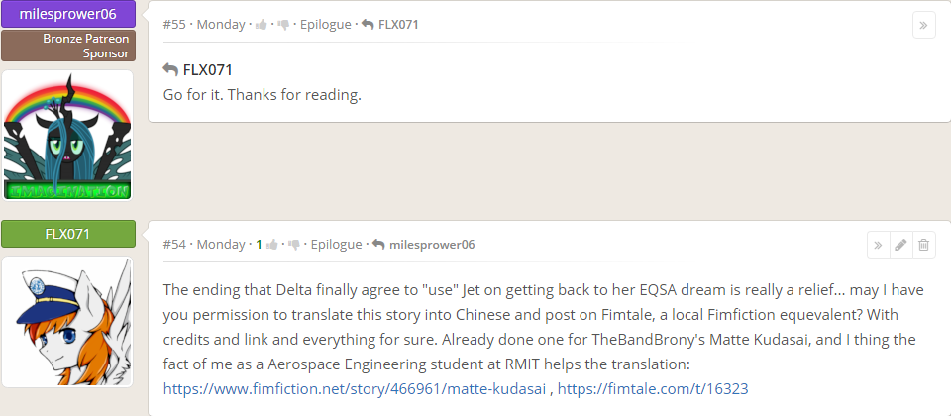Visit milesprower06's profile via username badge
Image resolution: width=951 pixels, height=416 pixels.
coord(68,14)
